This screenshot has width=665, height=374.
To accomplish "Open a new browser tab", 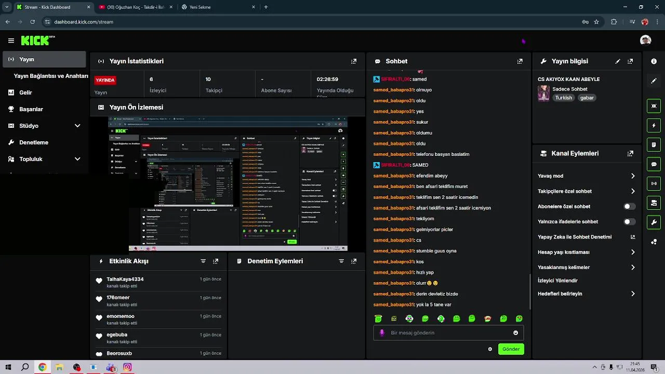I will pyautogui.click(x=266, y=7).
